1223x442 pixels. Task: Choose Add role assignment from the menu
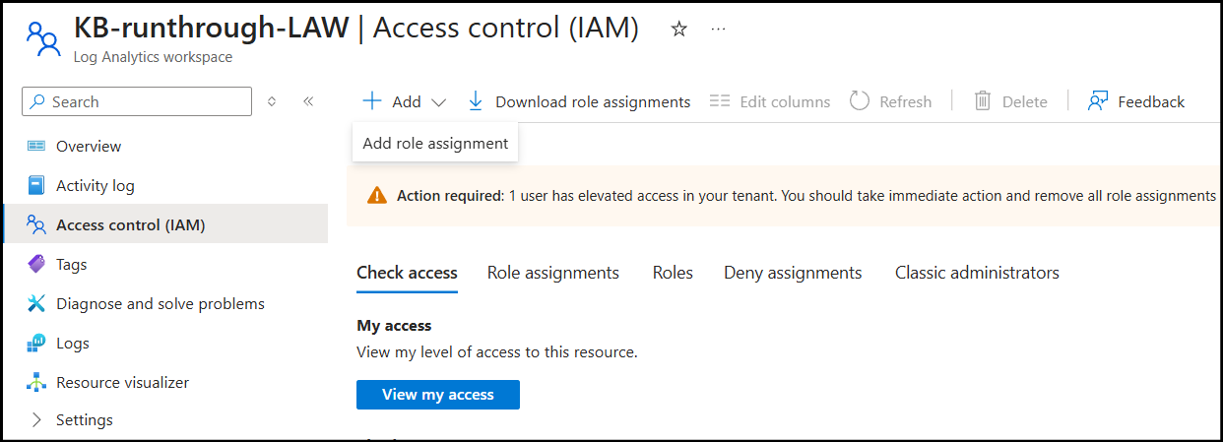click(x=435, y=143)
